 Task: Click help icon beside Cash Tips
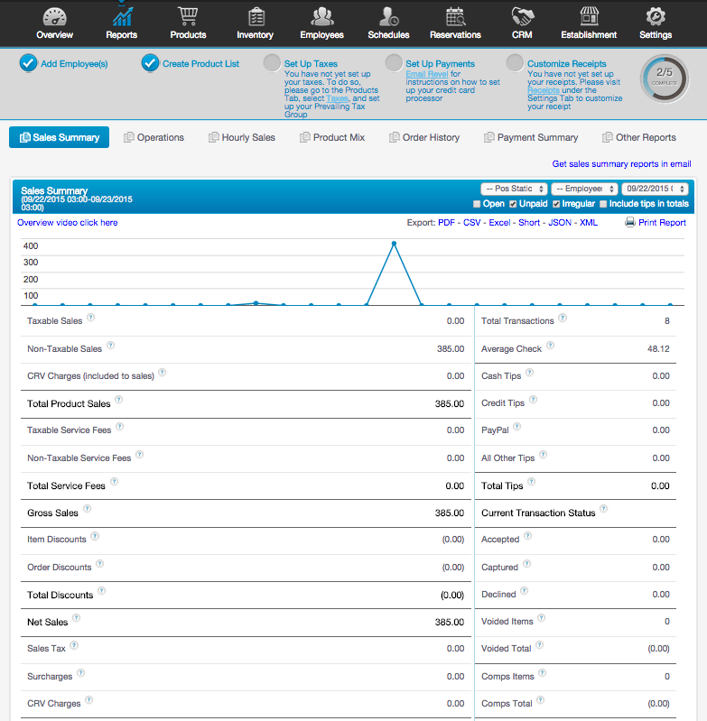(529, 373)
